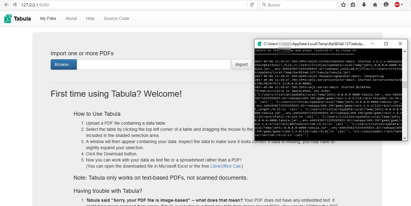
Task: Open the About nav item
Action: point(71,18)
